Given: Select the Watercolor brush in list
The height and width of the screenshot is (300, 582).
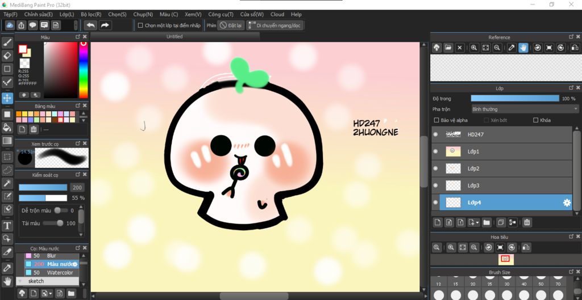Looking at the screenshot, I should click(52, 273).
